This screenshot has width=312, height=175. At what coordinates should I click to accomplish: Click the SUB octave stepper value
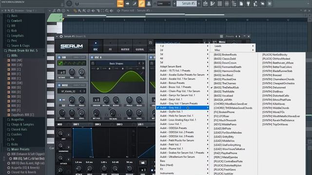click(x=62, y=72)
